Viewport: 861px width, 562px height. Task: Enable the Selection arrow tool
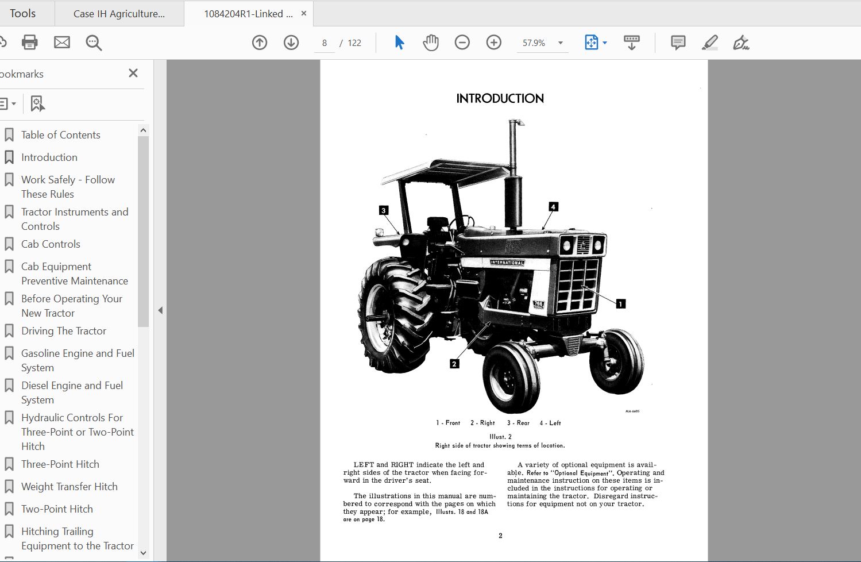(399, 42)
